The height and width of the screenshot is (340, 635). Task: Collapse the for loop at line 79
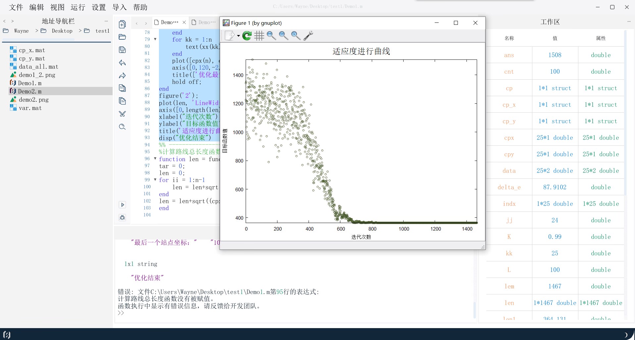click(x=155, y=39)
